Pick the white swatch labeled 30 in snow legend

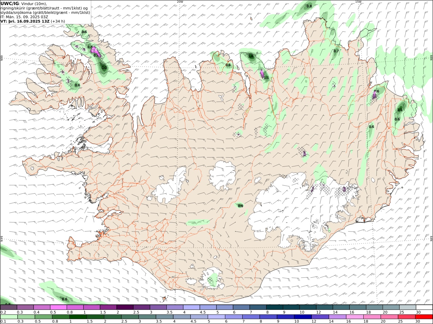point(424,307)
